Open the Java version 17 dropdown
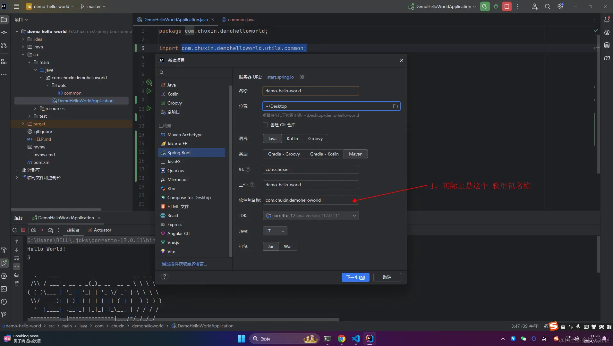The height and width of the screenshot is (346, 613). (275, 231)
